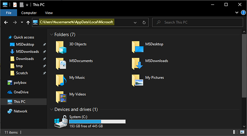Select Network in navigation pane

tap(20, 111)
